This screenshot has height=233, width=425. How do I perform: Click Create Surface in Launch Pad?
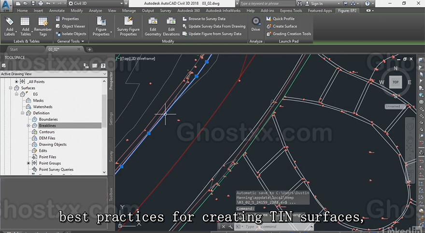(x=282, y=26)
